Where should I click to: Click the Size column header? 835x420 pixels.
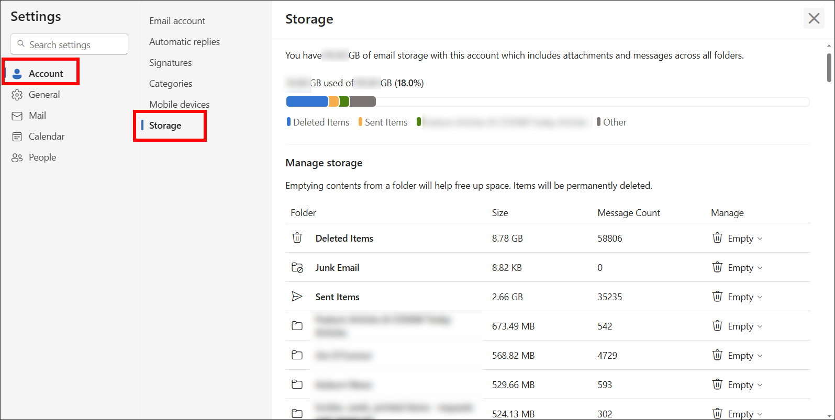coord(500,213)
